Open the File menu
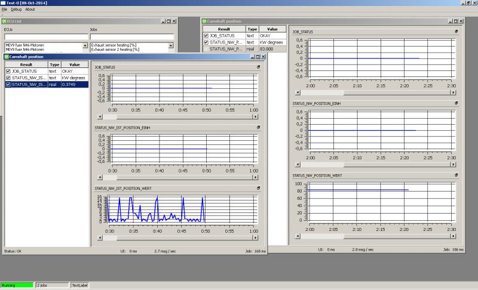This screenshot has width=478, height=290. 4,10
